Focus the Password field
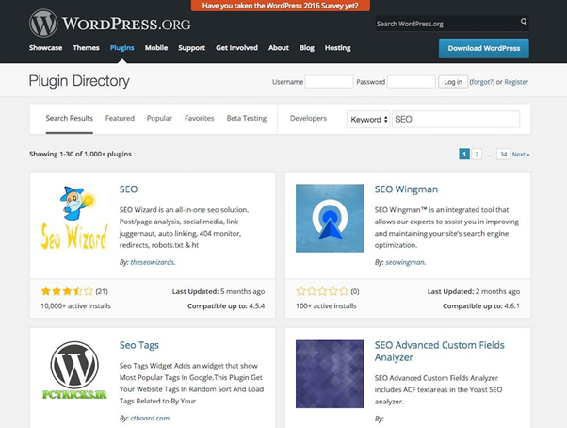 412,82
